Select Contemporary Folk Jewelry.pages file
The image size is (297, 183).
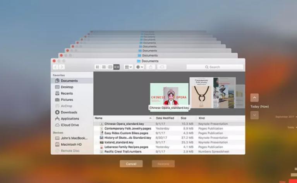[169, 128]
